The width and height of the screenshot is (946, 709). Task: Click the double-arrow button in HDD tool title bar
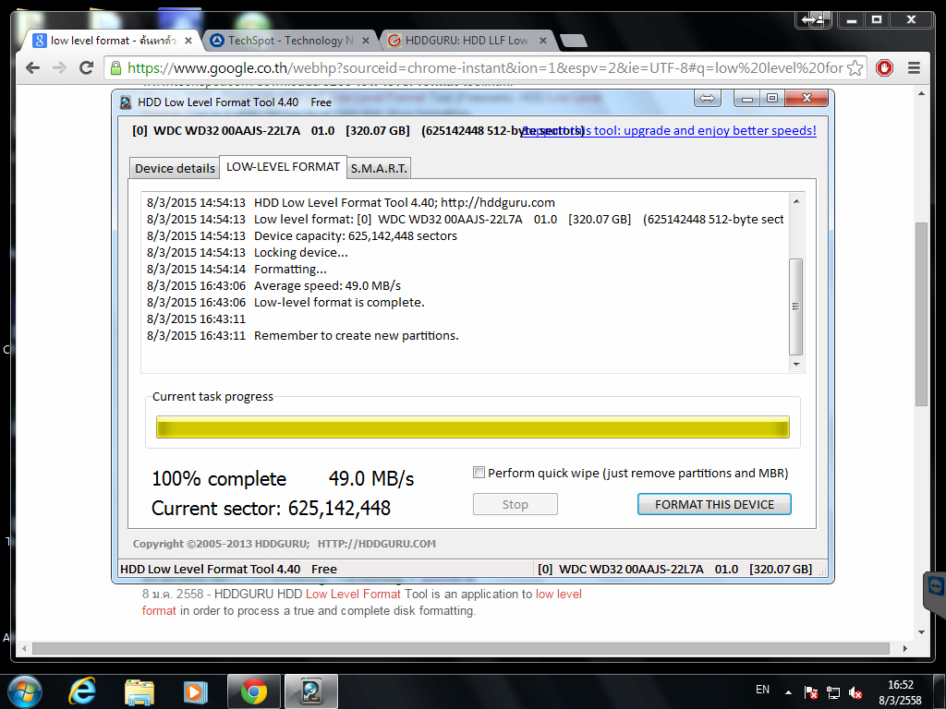[x=708, y=98]
